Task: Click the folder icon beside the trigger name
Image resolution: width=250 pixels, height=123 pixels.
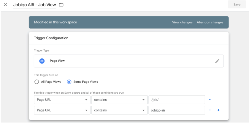Action: point(61,5)
